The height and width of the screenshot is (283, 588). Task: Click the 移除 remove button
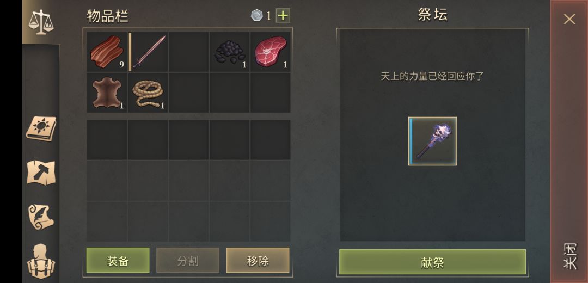coord(258,261)
